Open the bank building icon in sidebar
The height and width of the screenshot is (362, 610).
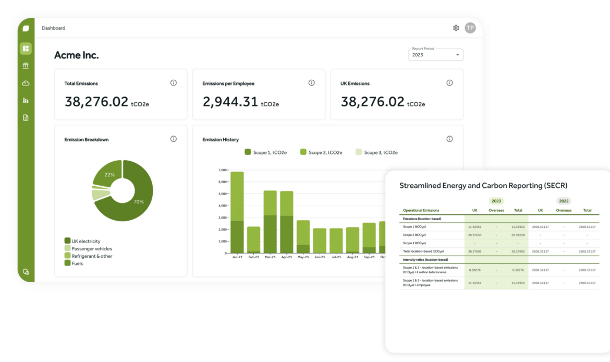pyautogui.click(x=26, y=66)
